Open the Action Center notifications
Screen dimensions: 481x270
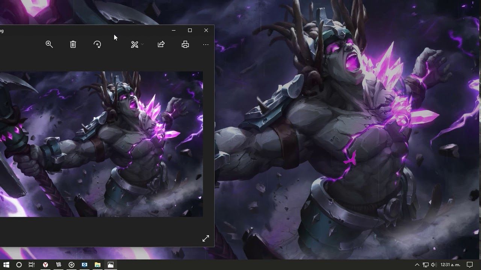click(470, 265)
